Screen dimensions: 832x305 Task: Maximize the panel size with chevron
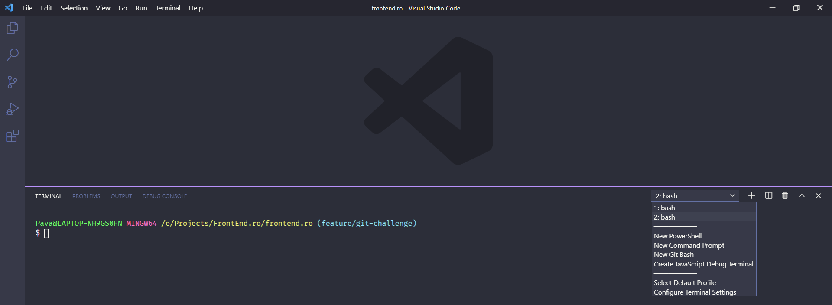pyautogui.click(x=802, y=196)
